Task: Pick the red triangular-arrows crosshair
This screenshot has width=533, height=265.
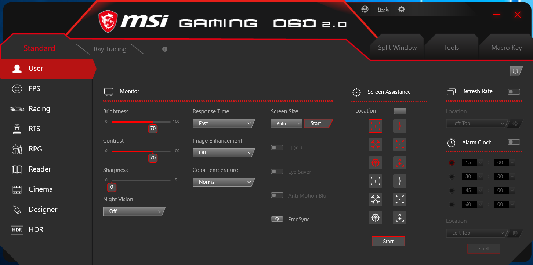Action: pos(400,163)
